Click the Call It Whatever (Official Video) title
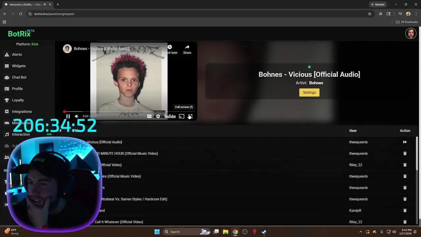The width and height of the screenshot is (421, 237). (118, 222)
